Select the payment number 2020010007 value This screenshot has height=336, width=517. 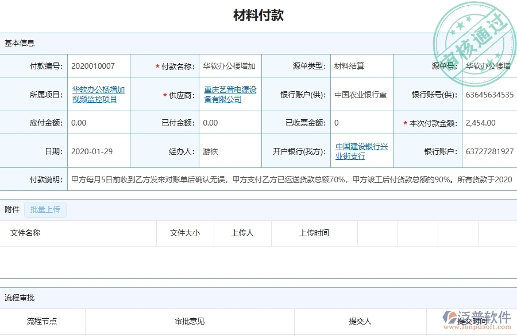pos(95,65)
